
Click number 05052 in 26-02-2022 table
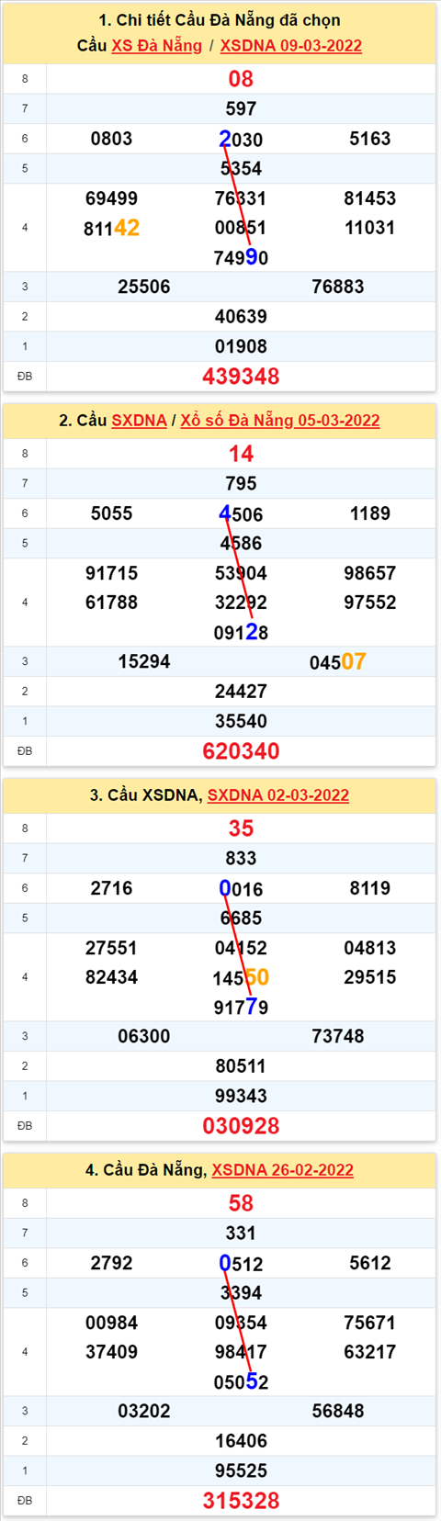pos(241,1381)
